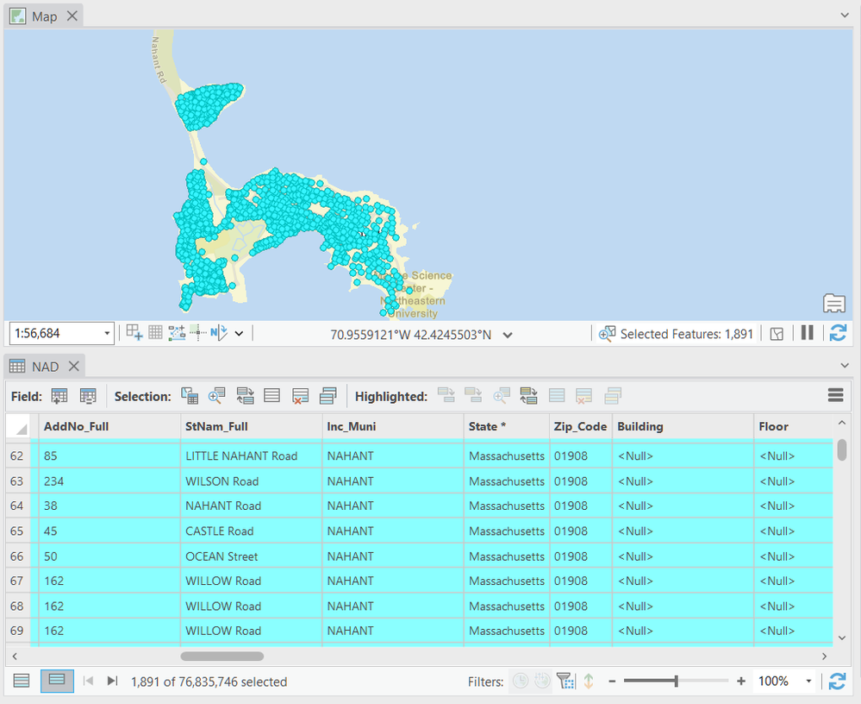Image resolution: width=861 pixels, height=704 pixels.
Task: Click the LITTLE NAHANT Road cell
Action: point(251,456)
